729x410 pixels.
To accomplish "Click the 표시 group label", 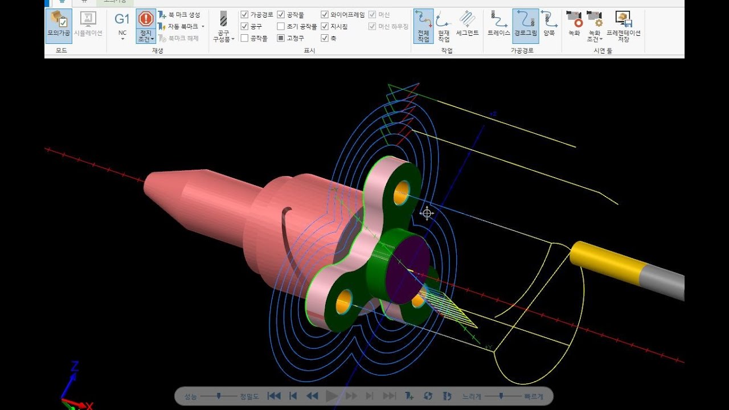I will [x=310, y=51].
